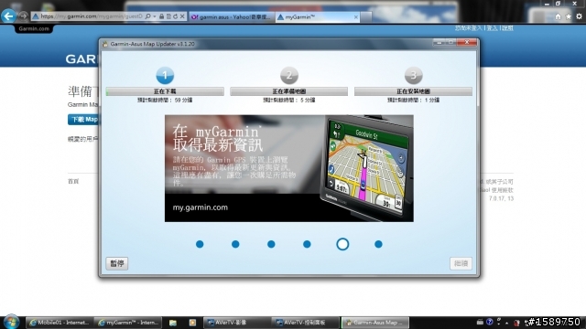Open Favorites star icon
586x329 pixels.
(x=569, y=16)
